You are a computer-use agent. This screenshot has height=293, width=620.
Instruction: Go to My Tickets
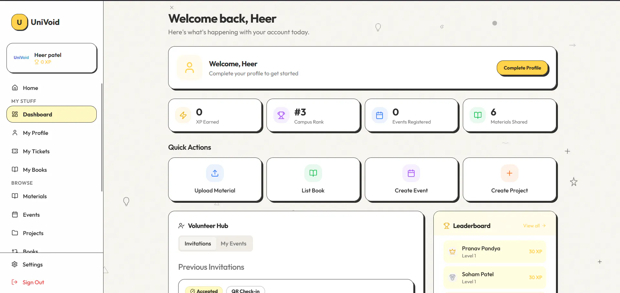pos(51,151)
